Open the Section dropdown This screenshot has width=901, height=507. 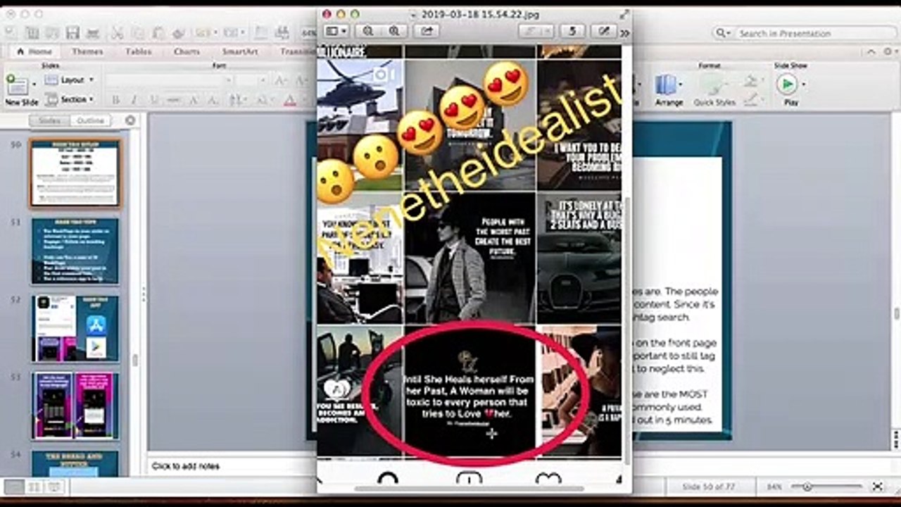click(70, 99)
